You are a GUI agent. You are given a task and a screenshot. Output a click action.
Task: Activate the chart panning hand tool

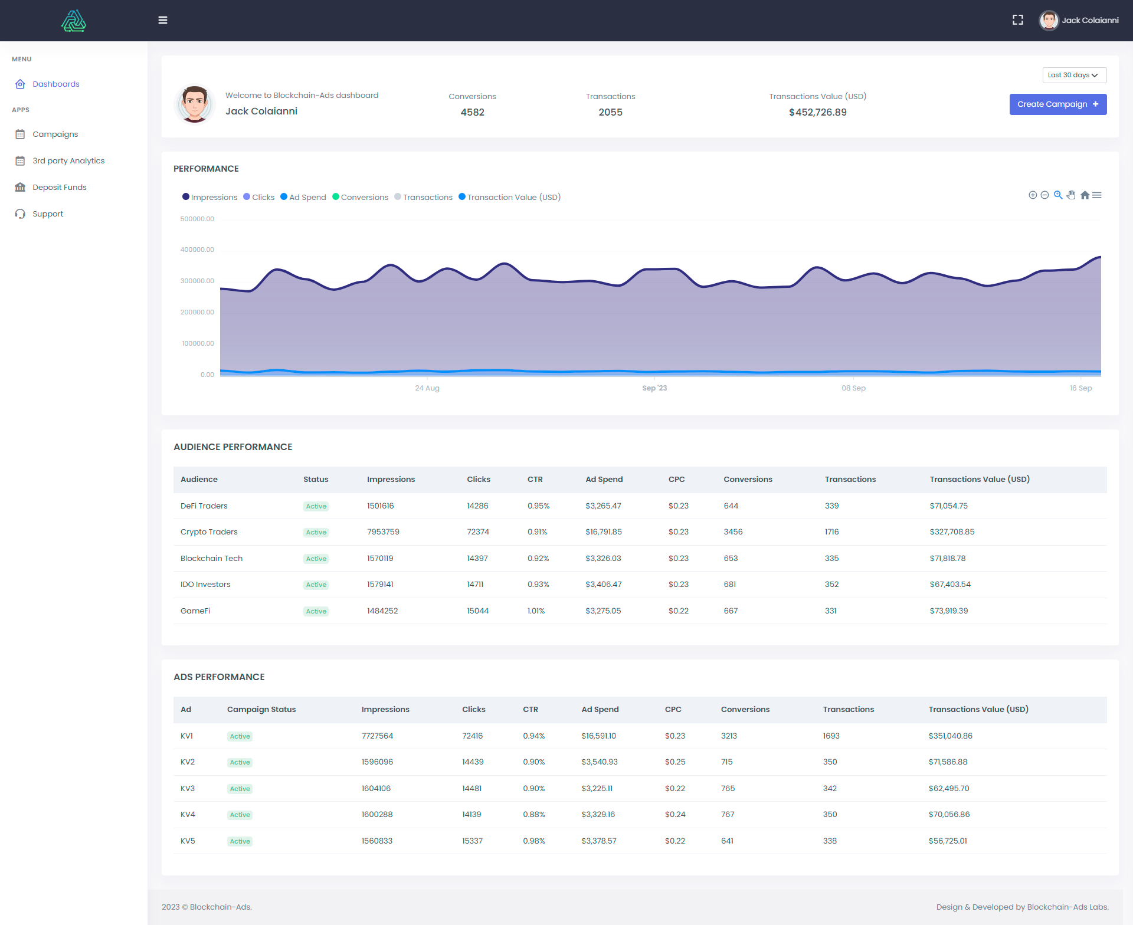1071,195
